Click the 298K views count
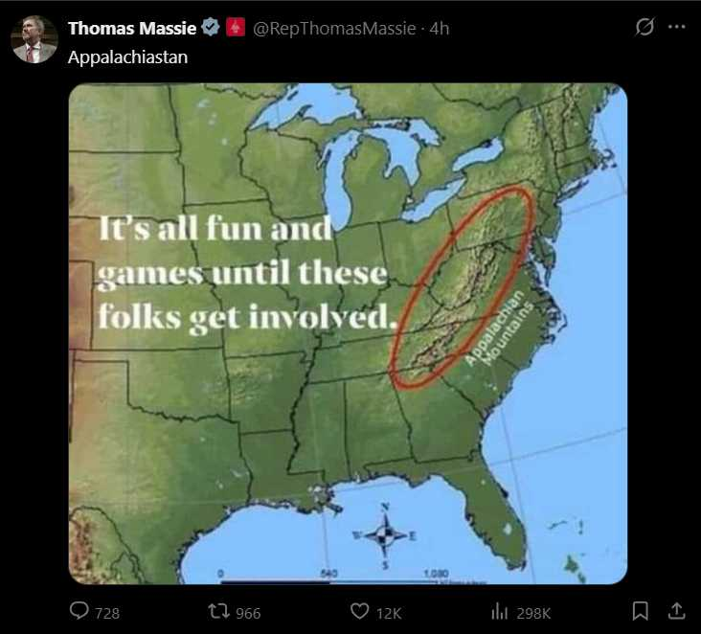Viewport: 701px width, 634px height. (x=533, y=613)
